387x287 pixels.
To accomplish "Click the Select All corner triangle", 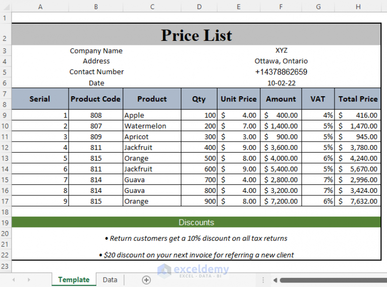I will [6, 7].
